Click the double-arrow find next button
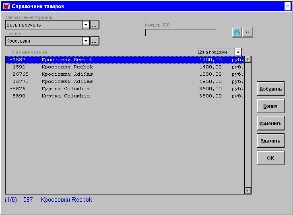 [248, 32]
